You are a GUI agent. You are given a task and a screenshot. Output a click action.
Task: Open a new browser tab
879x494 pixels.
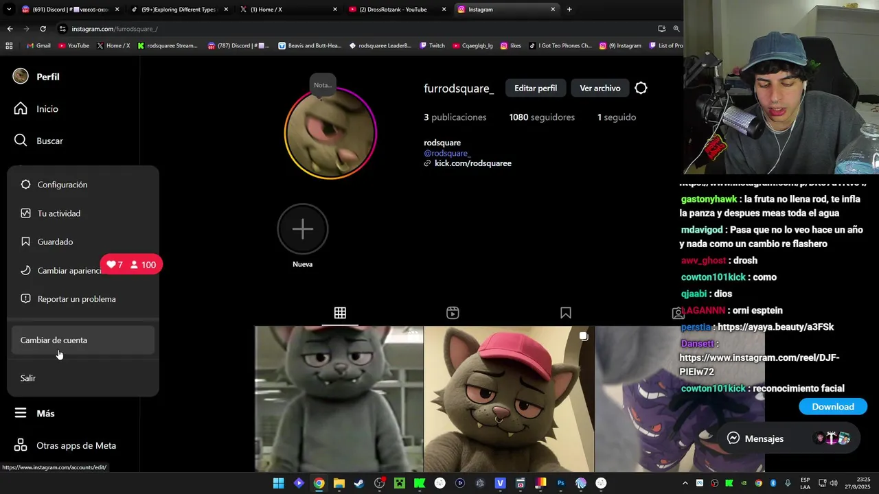pos(569,10)
